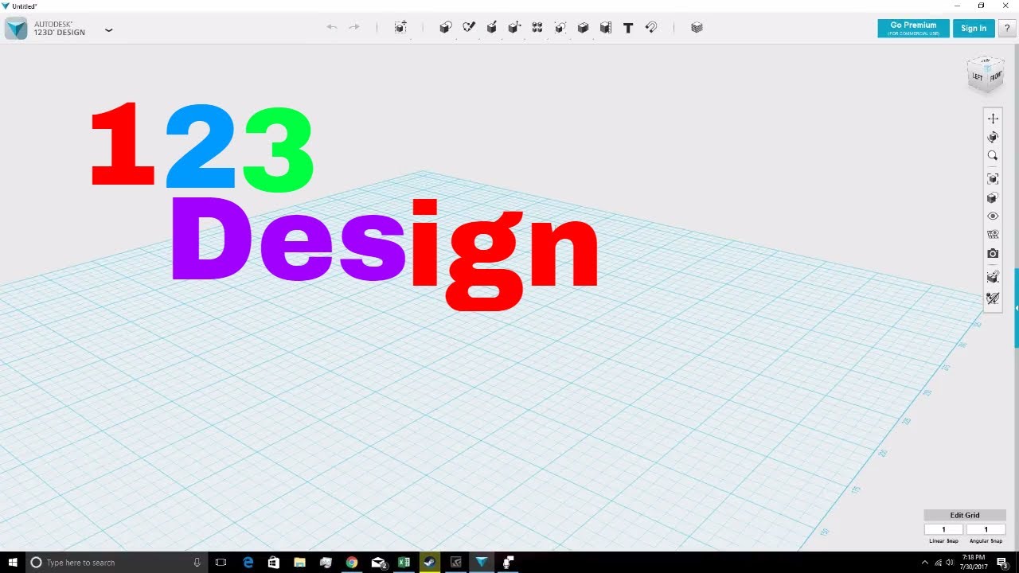Toggle sketch visibility icon in the navigation bar
The image size is (1019, 573).
(x=993, y=298)
